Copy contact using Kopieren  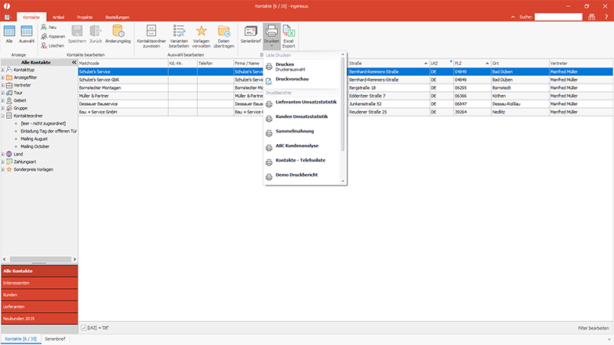tap(53, 36)
